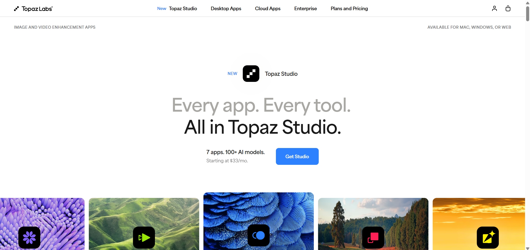This screenshot has height=250, width=530.
Task: Open the user account icon
Action: click(494, 9)
